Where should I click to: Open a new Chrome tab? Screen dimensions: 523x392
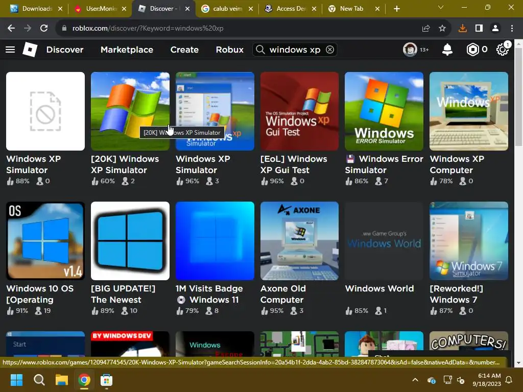(396, 9)
